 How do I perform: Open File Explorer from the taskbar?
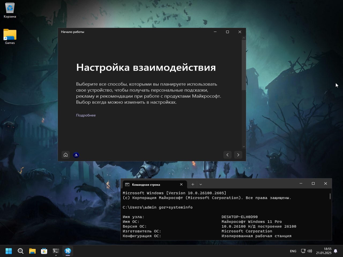pos(32,251)
